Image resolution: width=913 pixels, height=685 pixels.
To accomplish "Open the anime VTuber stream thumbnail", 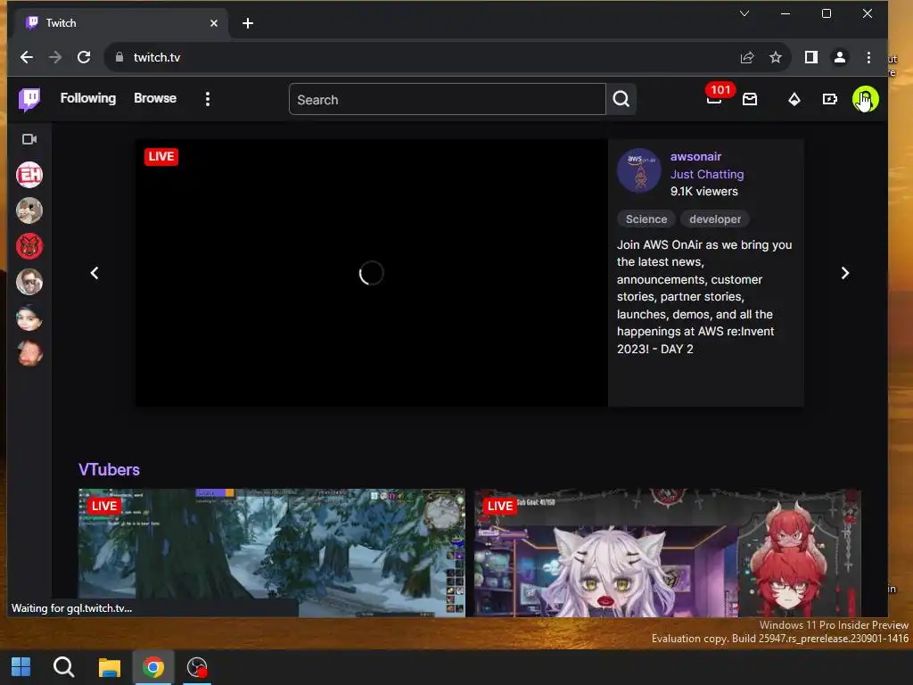I will pos(667,552).
